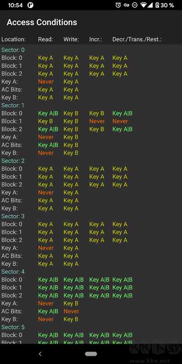Tap the VPN key status icon
Image resolution: width=182 pixels, height=364 pixels.
[126, 5]
